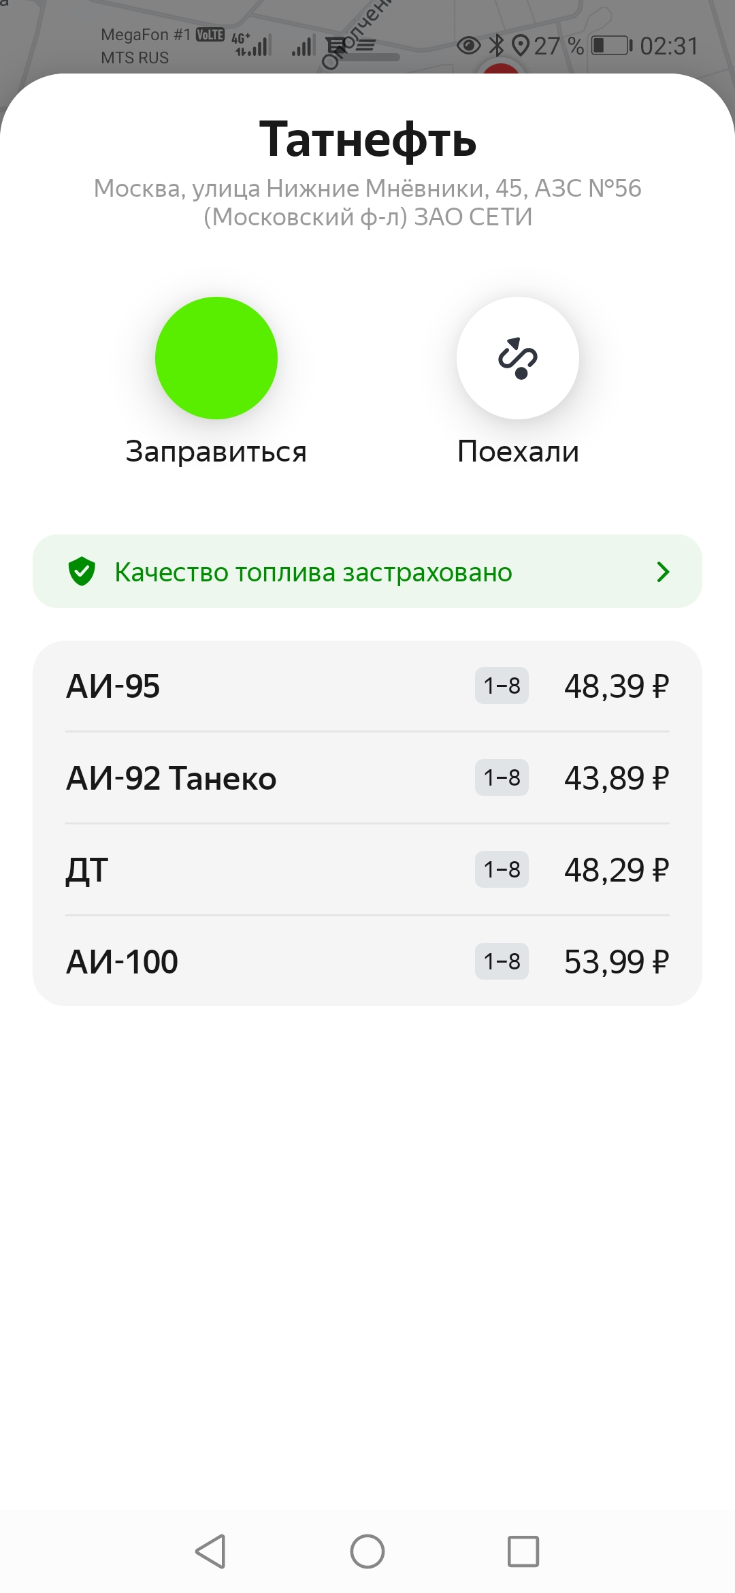The image size is (735, 1593).
Task: Select АИ-92 Танеко fuel row
Action: [367, 777]
